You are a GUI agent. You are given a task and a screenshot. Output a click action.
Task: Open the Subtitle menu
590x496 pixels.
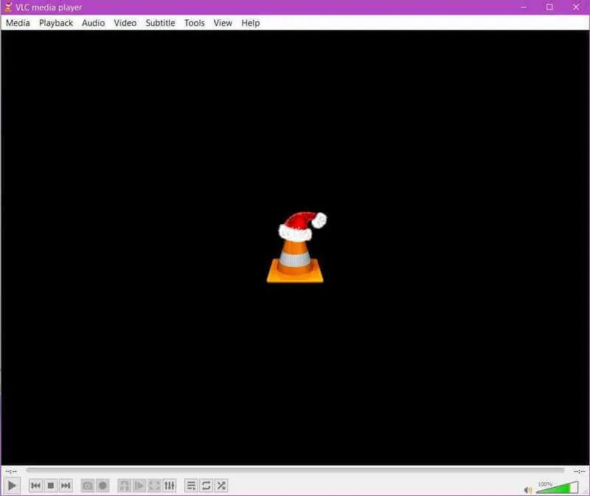point(160,23)
